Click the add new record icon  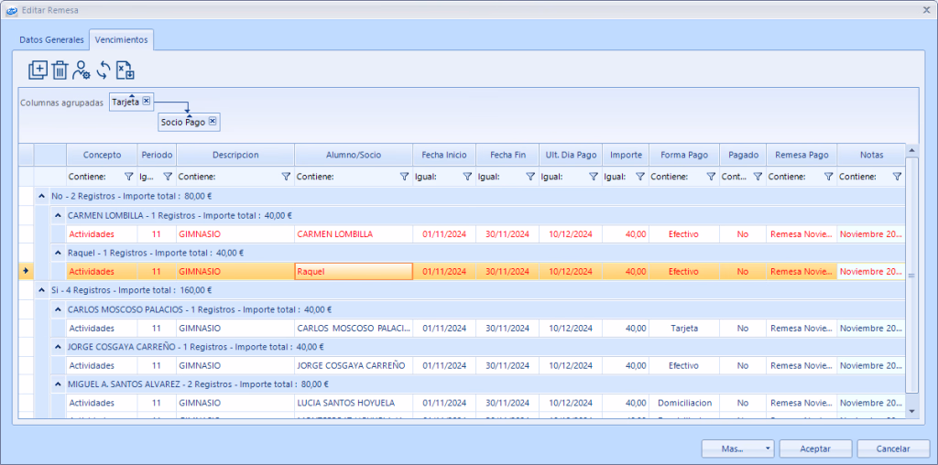click(x=38, y=70)
